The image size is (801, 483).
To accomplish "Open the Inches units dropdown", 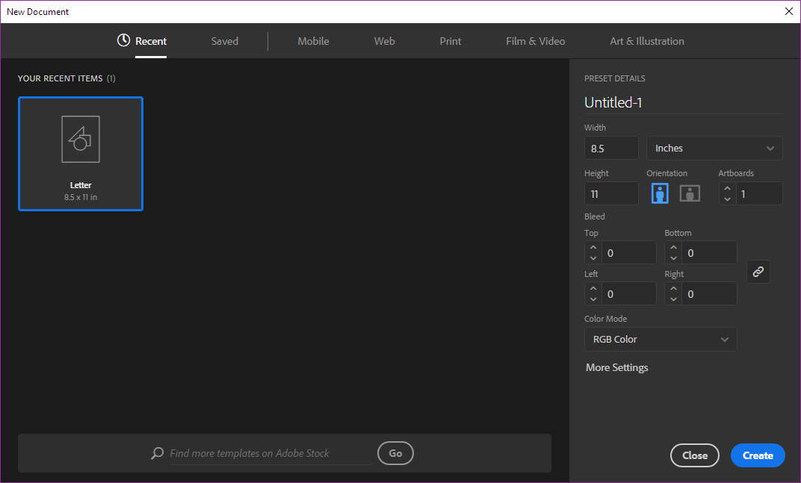I will coord(714,148).
